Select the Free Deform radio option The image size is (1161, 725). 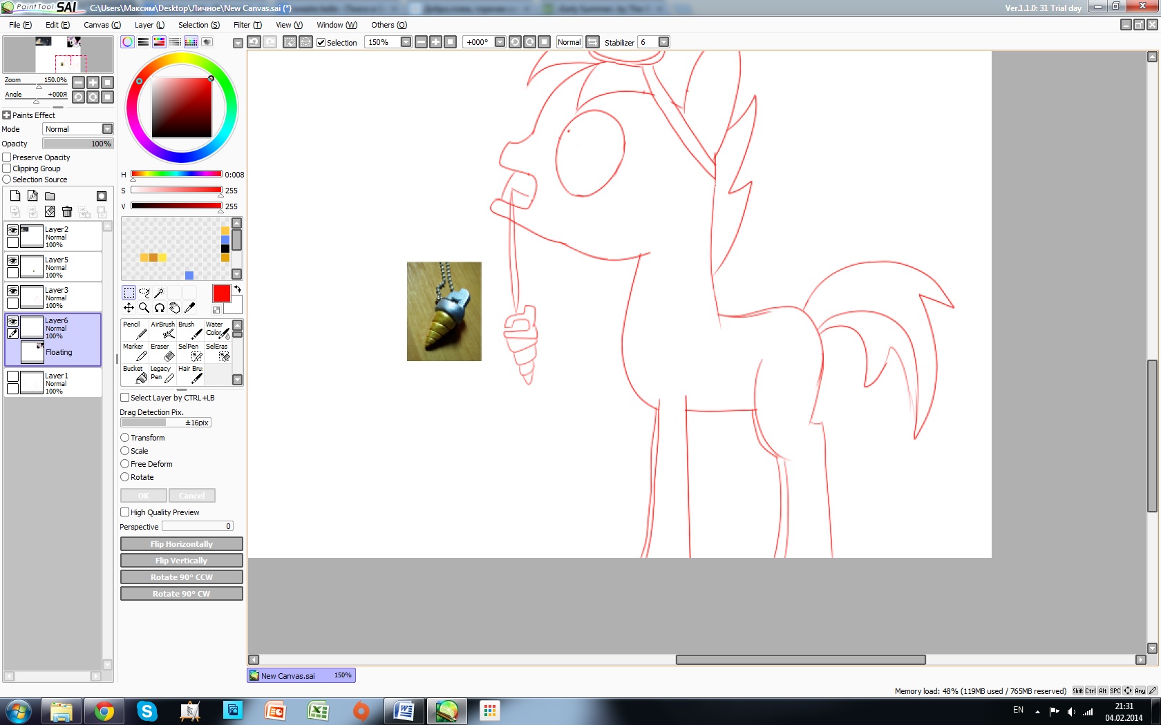tap(125, 464)
